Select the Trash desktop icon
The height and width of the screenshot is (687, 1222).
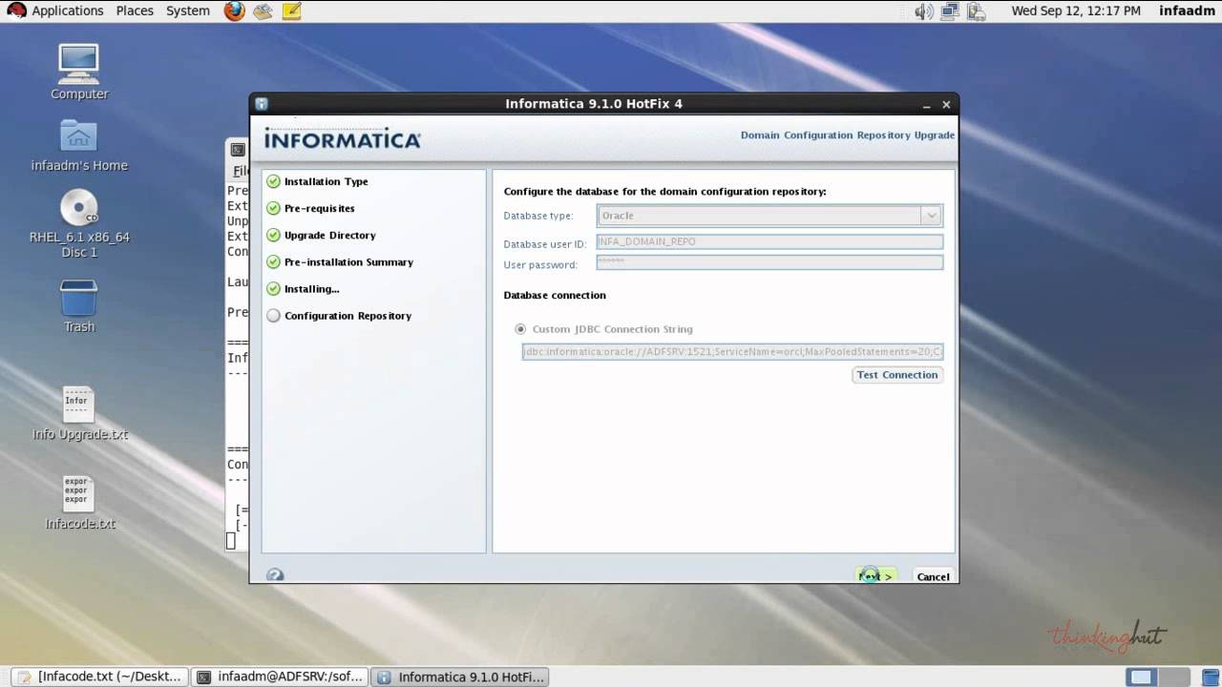click(78, 298)
